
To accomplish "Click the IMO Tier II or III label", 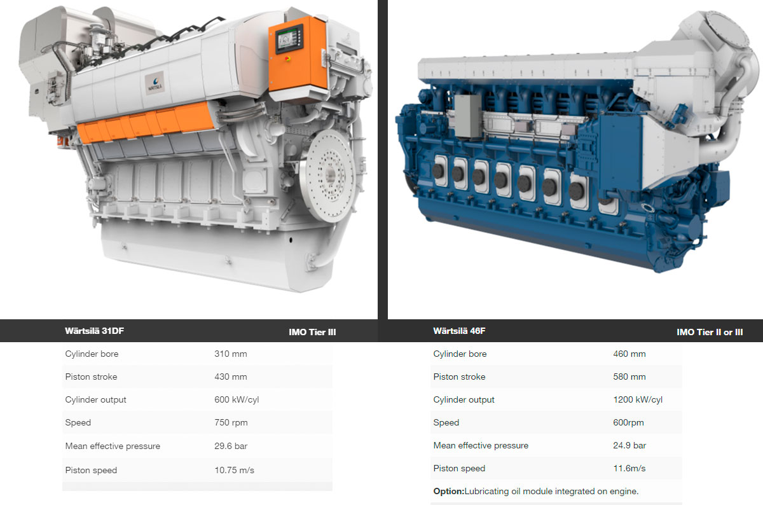I will pos(710,331).
